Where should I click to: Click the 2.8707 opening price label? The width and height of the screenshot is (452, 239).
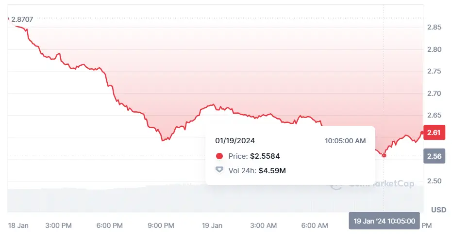(x=22, y=19)
